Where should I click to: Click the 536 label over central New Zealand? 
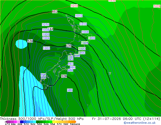pyautogui.click(x=69, y=46)
